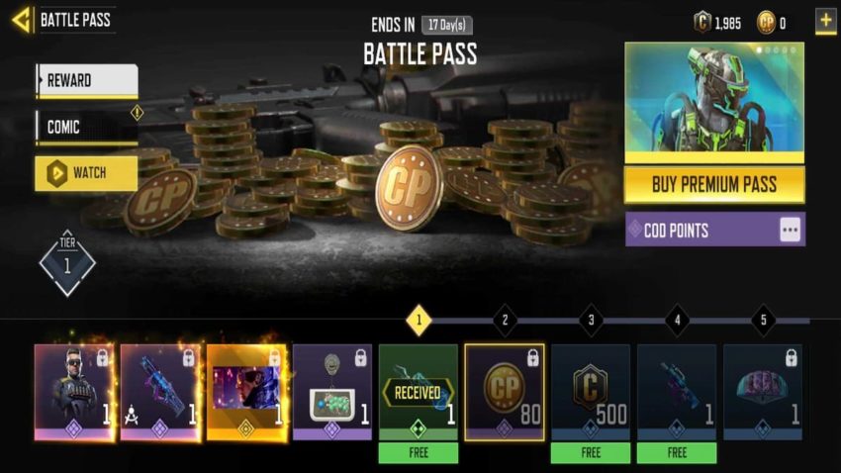Select the 80 CP locked reward tile
Image resolution: width=841 pixels, height=473 pixels.
click(x=505, y=393)
